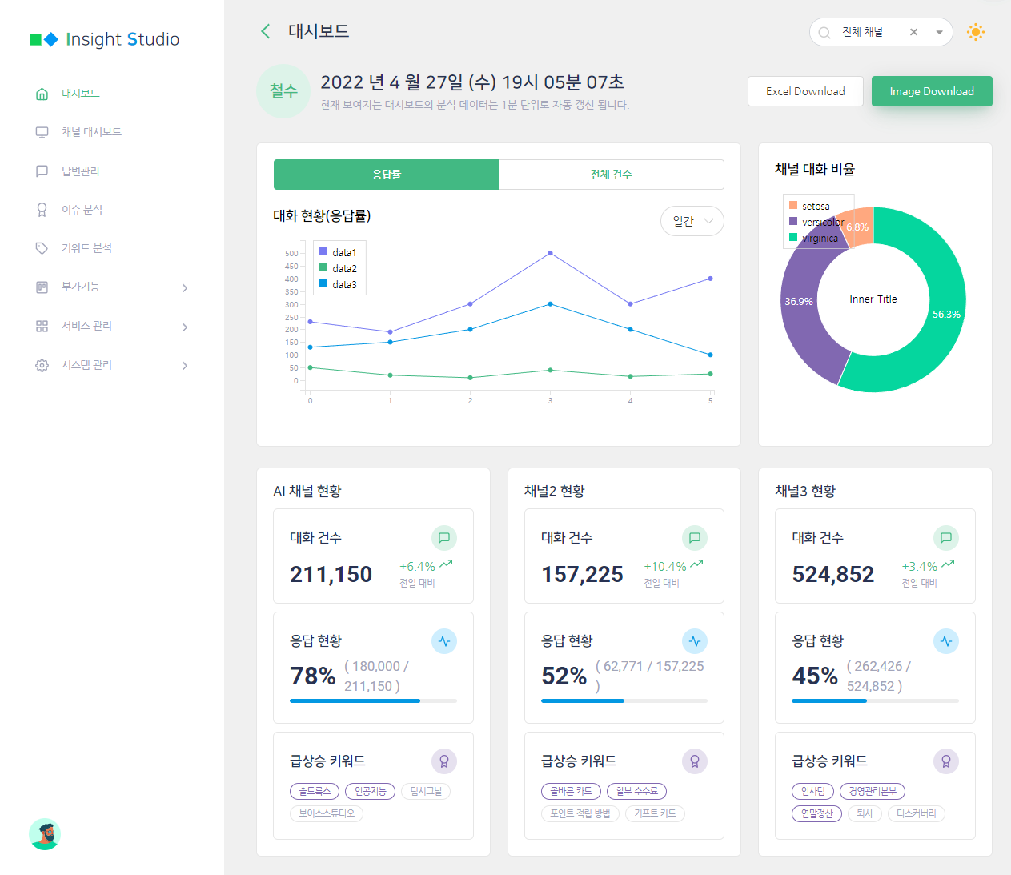Click the Image Download button
Viewport: 1011px width, 875px height.
point(931,91)
